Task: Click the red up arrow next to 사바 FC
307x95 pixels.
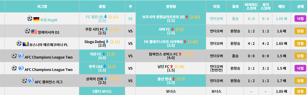Action: pyautogui.click(x=172, y=29)
